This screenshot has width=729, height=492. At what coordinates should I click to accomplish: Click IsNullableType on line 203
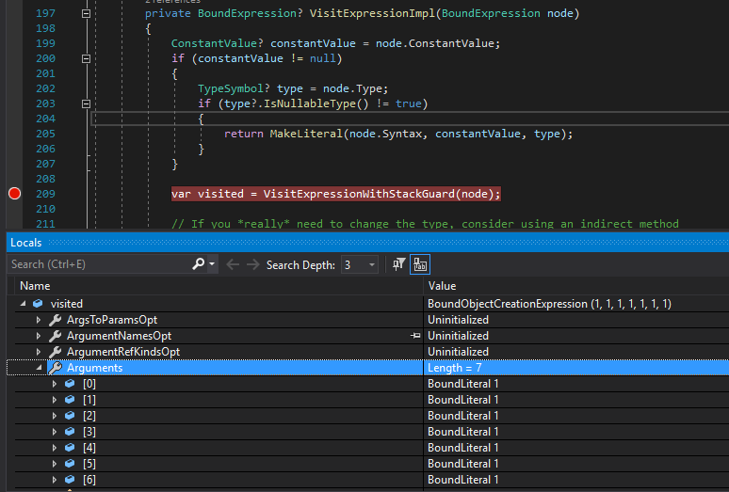point(310,103)
